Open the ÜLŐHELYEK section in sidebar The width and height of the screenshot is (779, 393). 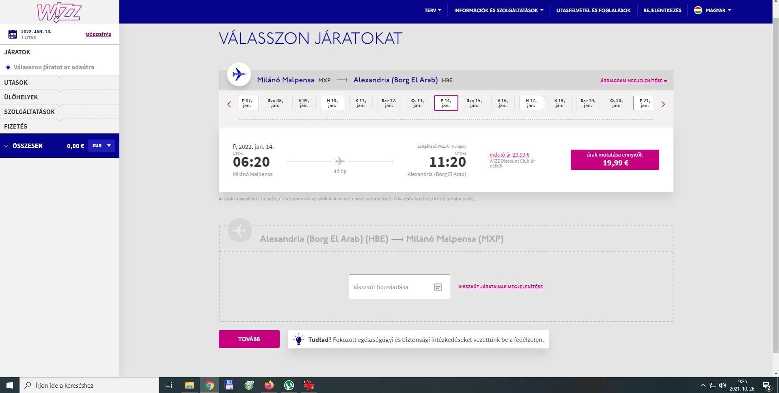[x=21, y=97]
